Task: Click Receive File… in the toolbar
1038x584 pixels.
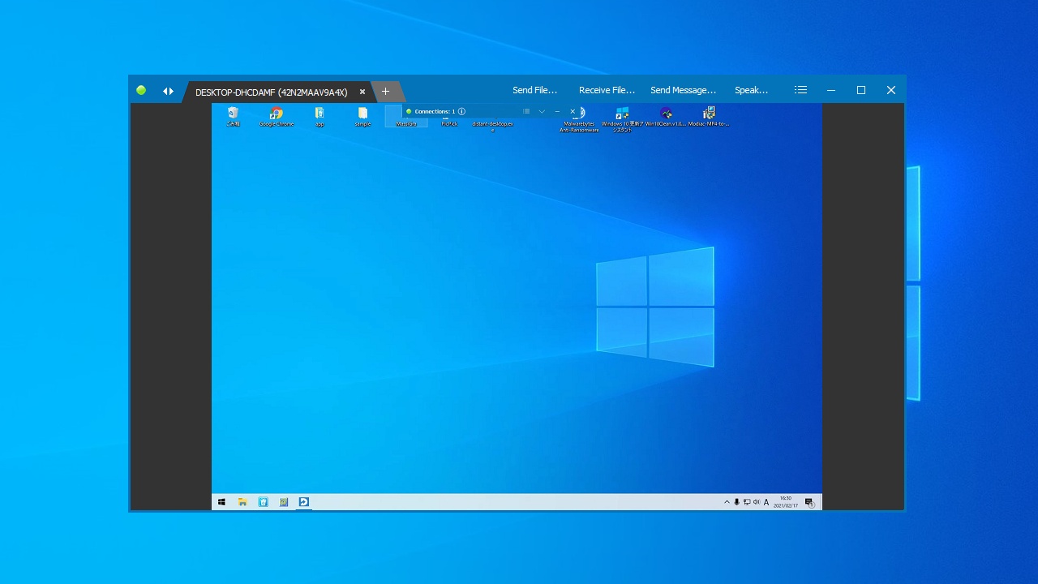Action: coord(607,90)
